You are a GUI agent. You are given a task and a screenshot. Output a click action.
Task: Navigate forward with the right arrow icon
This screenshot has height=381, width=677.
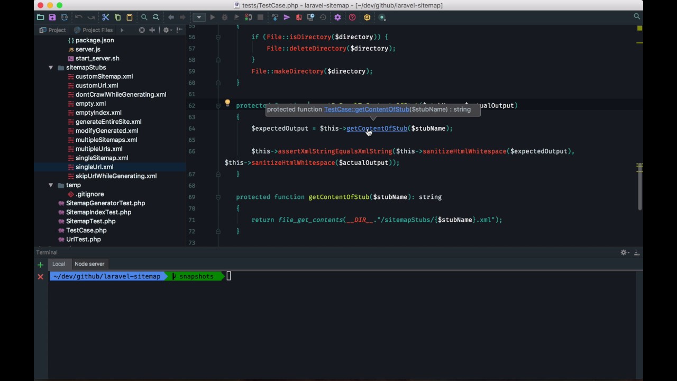pos(182,17)
